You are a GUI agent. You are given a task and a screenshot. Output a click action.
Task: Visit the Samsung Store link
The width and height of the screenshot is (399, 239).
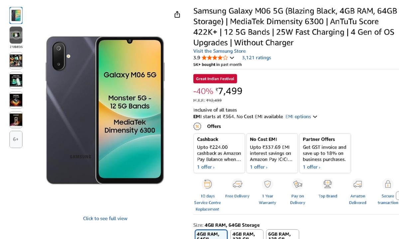click(x=219, y=51)
